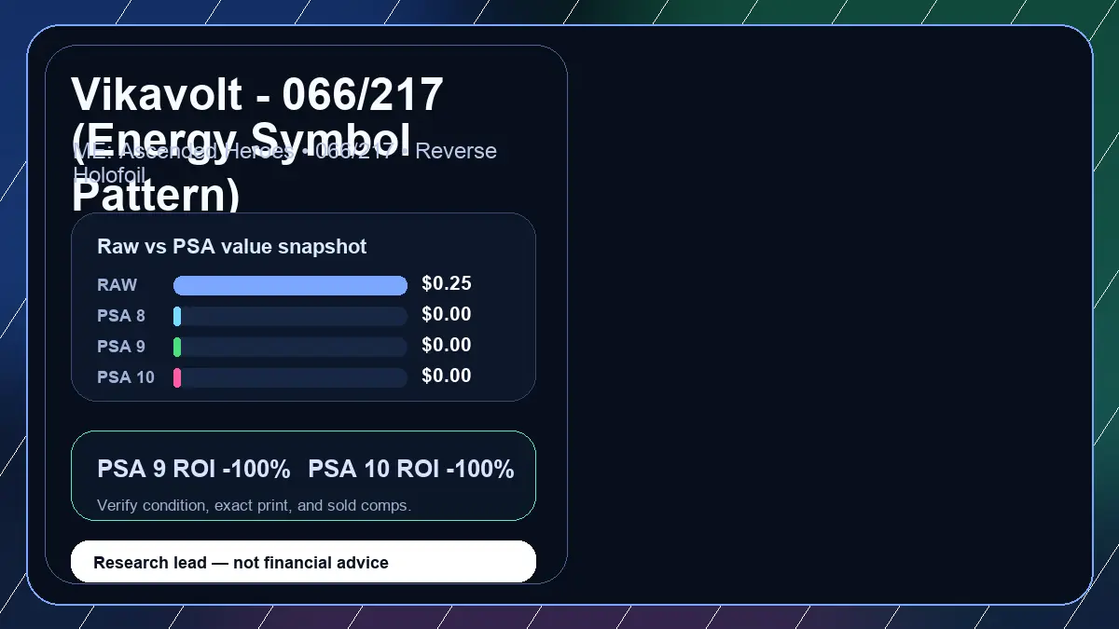The height and width of the screenshot is (629, 1119).
Task: Click the PSA 10 ROI -100% text
Action: pos(411,469)
